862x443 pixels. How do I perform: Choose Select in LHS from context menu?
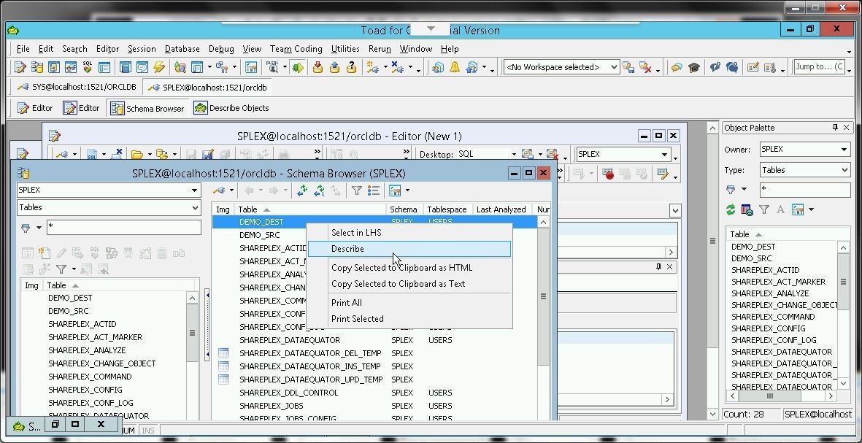coord(409,233)
